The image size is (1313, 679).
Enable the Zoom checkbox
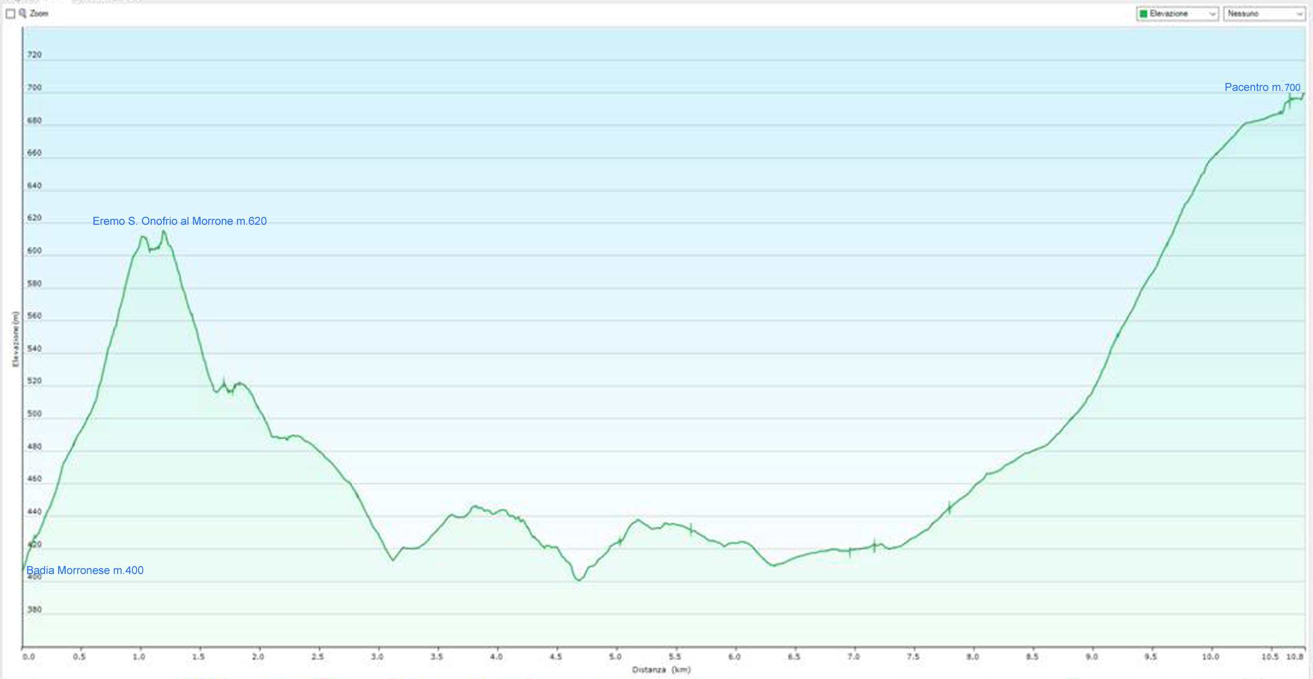11,14
